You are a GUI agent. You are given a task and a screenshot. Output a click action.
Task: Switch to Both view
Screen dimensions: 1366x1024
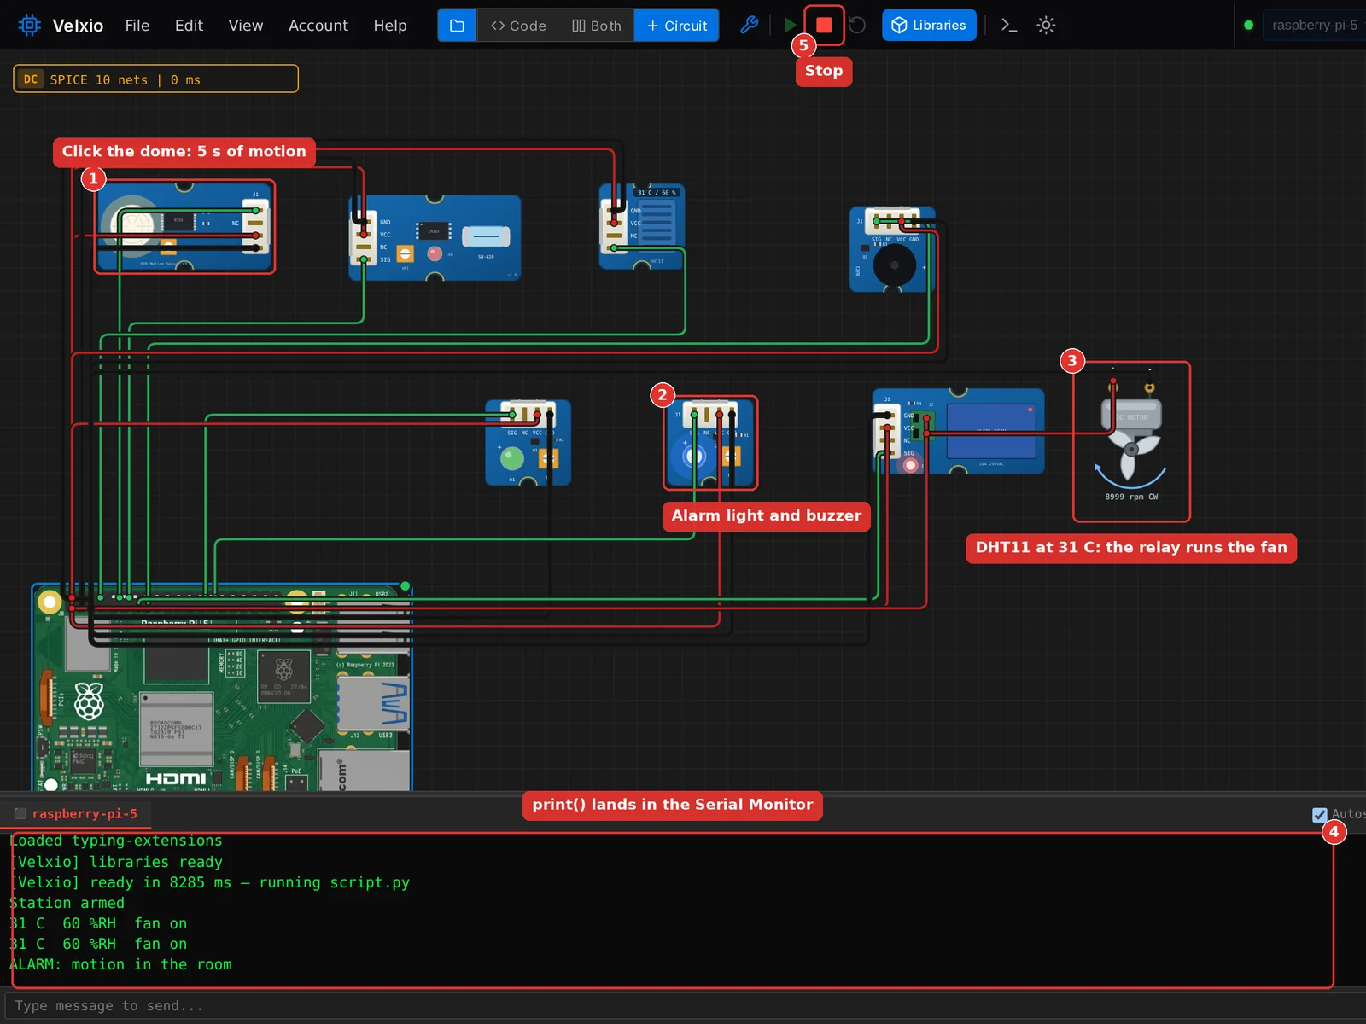tap(597, 26)
